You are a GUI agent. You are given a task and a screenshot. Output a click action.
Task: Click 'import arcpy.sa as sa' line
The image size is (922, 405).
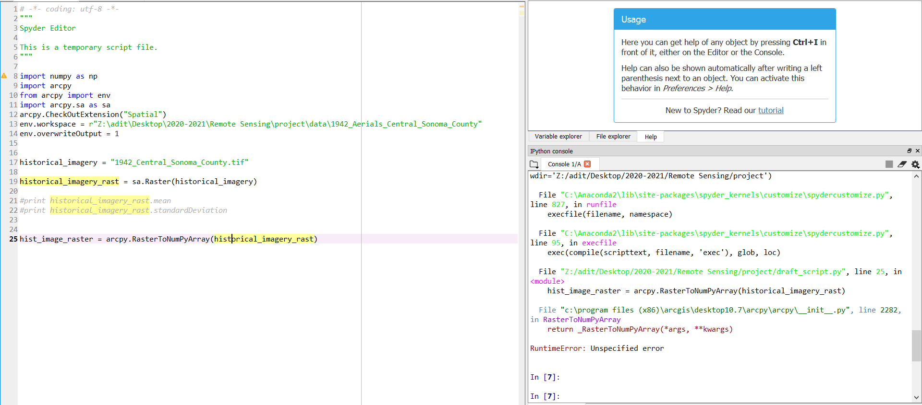tap(65, 105)
